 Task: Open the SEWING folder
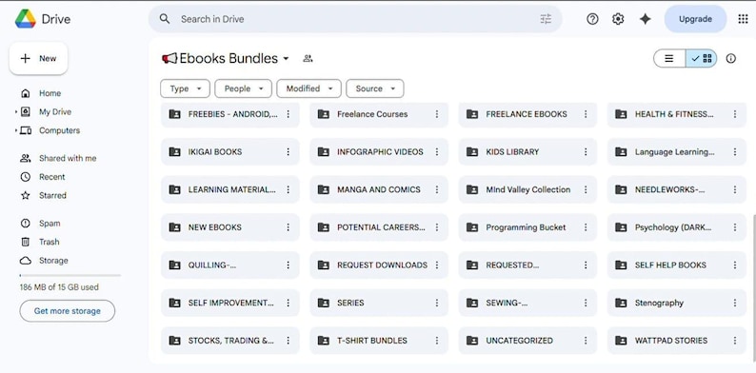pos(527,303)
